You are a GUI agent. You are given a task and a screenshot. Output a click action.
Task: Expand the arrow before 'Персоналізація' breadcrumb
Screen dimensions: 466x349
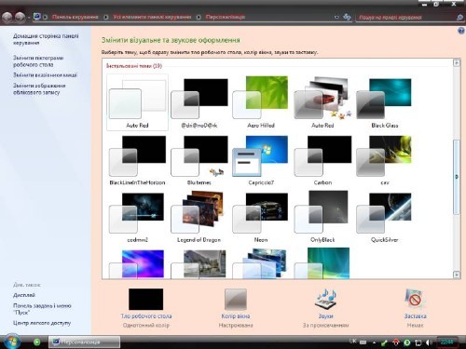[x=199, y=17]
